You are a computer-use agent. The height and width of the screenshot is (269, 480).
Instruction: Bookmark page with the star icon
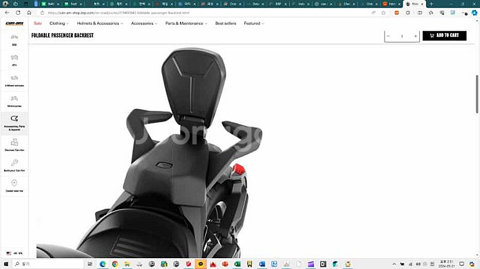[x=383, y=13]
